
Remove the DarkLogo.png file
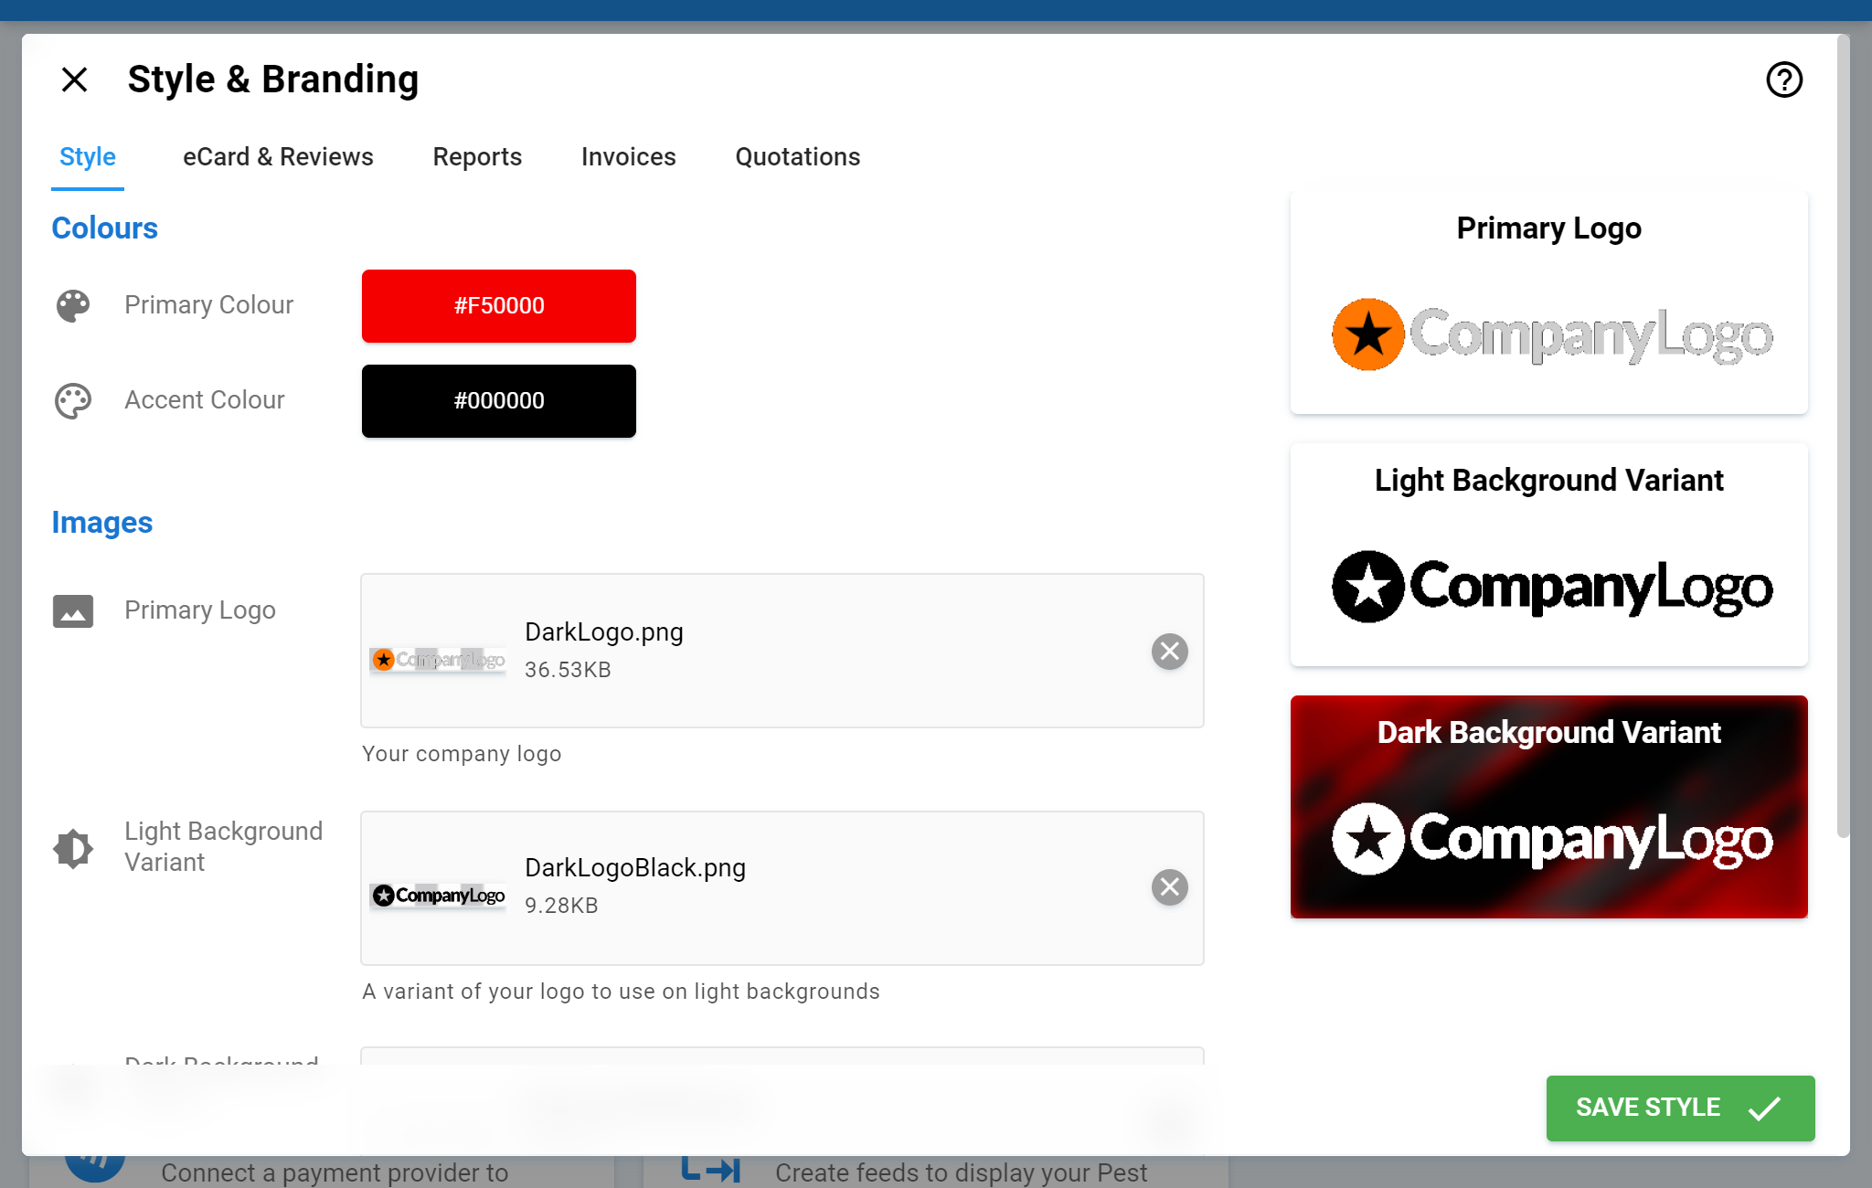(x=1169, y=652)
